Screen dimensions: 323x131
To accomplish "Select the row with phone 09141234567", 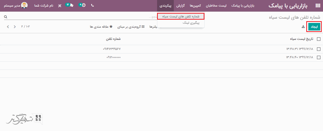I will click(x=319, y=49).
